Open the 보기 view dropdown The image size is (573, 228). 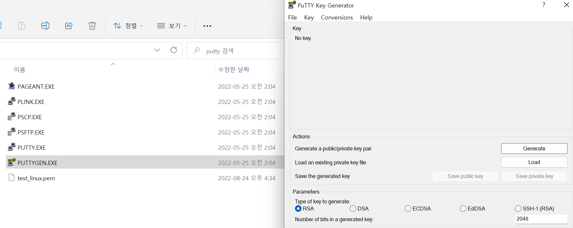(172, 26)
